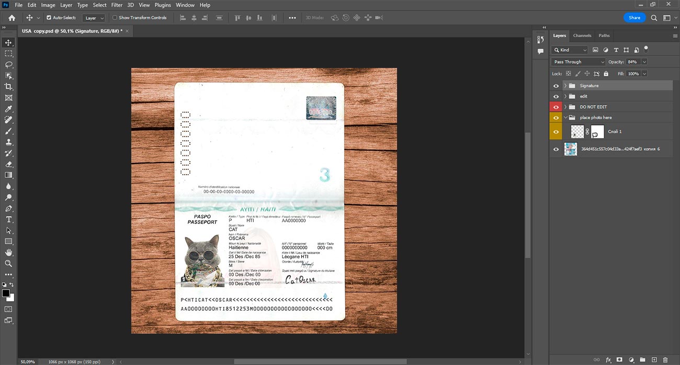This screenshot has width=680, height=365.
Task: Enable Show Transform Controls checkbox
Action: 115,18
